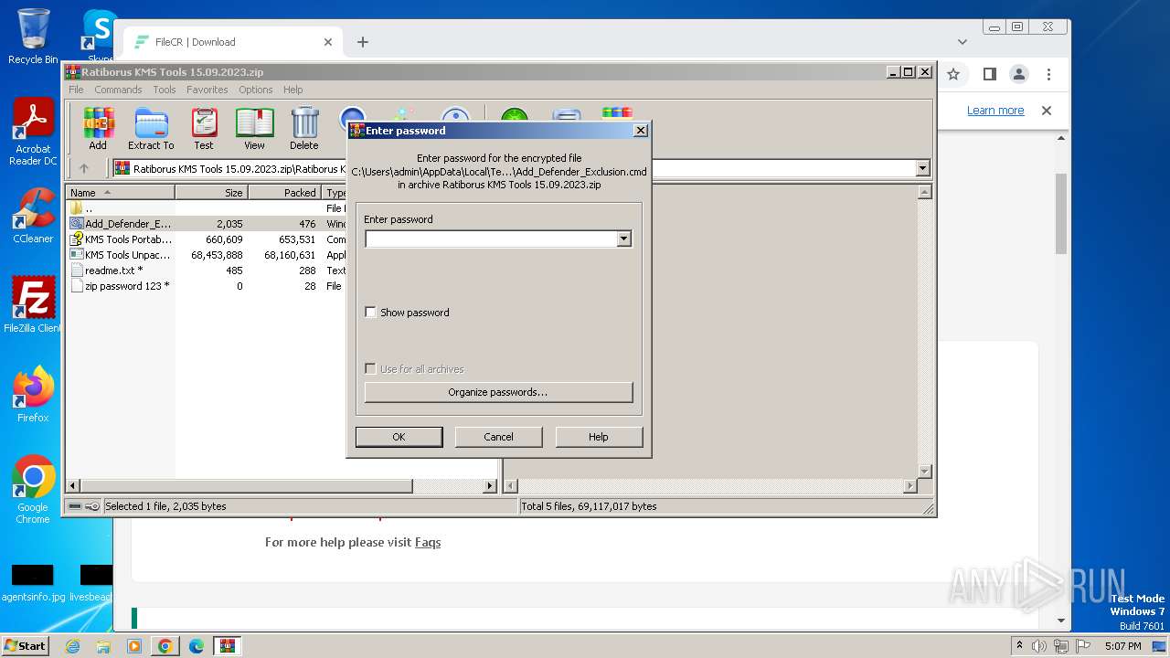The height and width of the screenshot is (658, 1170).
Task: Expand WinRAR address path dropdown
Action: pyautogui.click(x=922, y=168)
